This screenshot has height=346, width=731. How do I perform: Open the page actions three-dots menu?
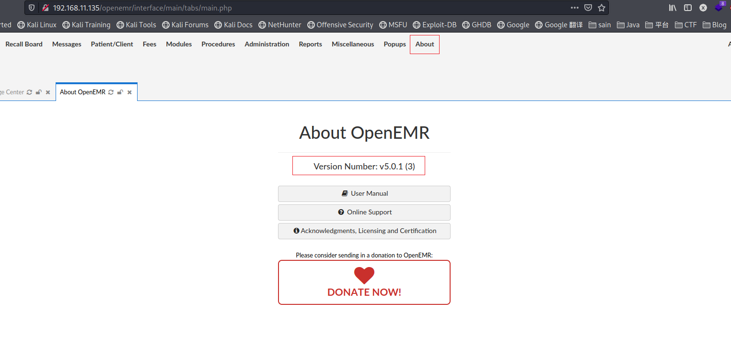[575, 8]
